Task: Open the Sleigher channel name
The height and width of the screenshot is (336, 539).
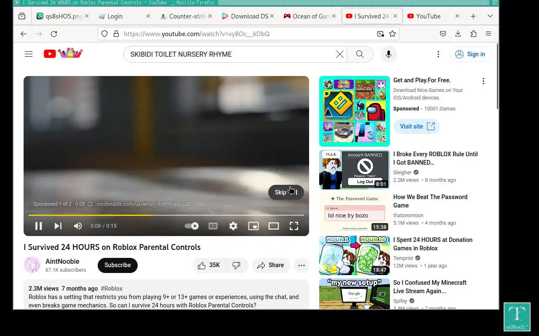Action: point(402,172)
